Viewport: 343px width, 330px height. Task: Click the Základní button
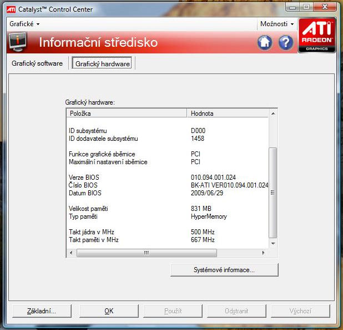click(42, 311)
